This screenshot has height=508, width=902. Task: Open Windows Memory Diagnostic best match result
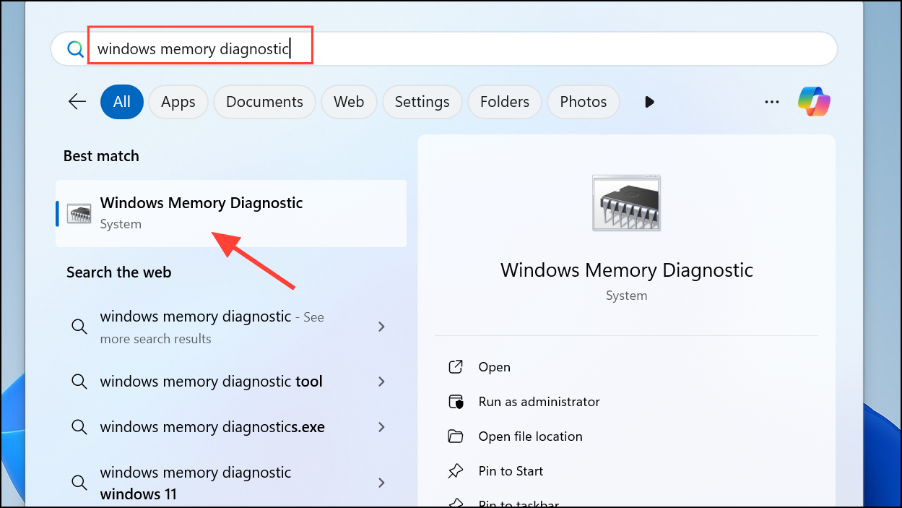(x=231, y=213)
